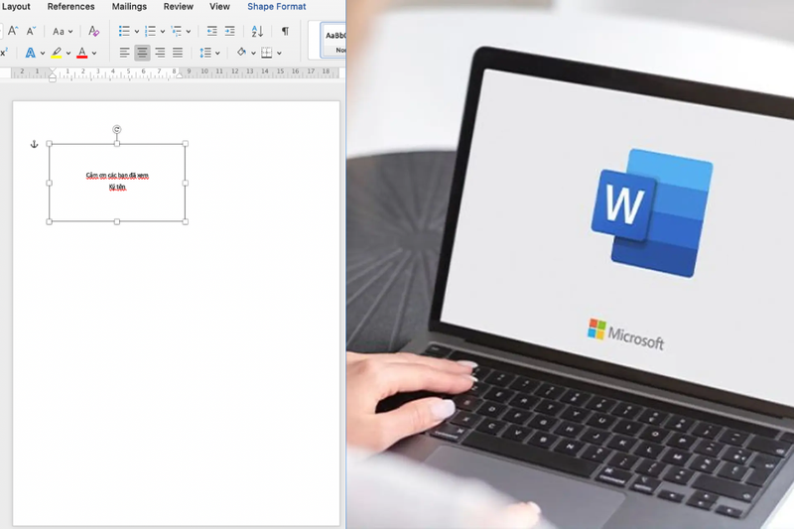Expand multilevel list dropdown arrow
794x529 pixels.
[x=189, y=32]
